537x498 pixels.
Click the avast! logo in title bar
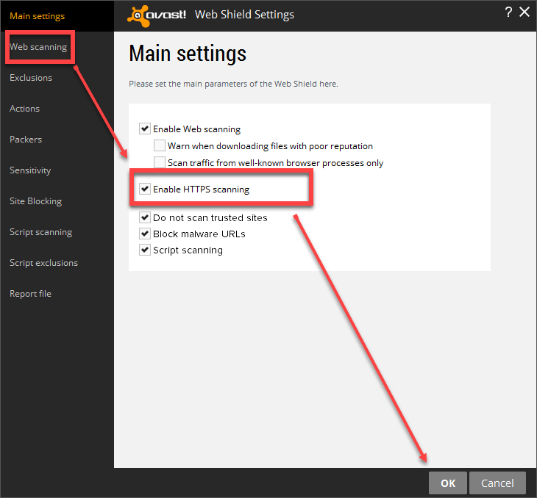[x=157, y=15]
